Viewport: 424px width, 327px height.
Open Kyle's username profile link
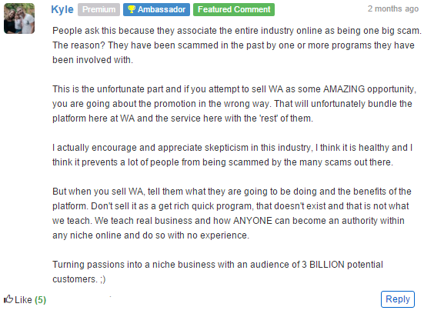[x=62, y=9]
